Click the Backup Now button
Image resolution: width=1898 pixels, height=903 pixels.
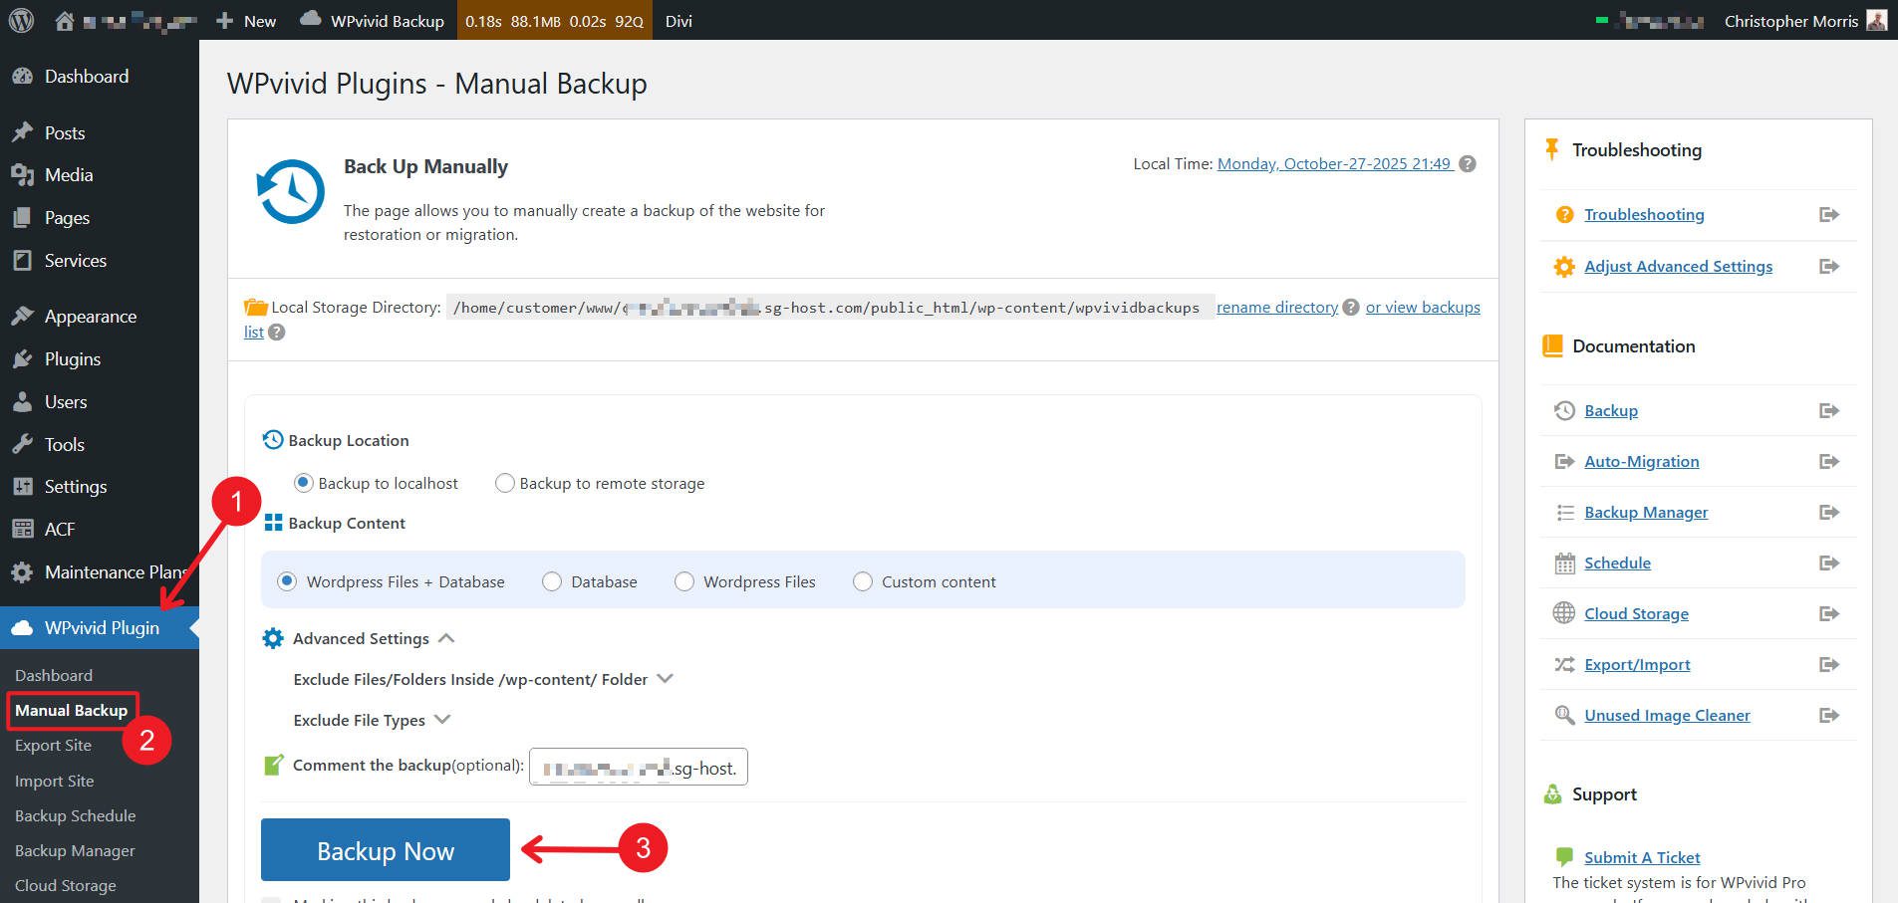pyautogui.click(x=385, y=850)
